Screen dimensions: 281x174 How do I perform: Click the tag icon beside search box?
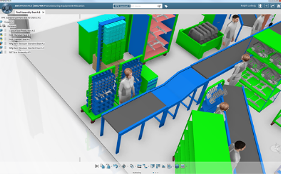[166, 6]
